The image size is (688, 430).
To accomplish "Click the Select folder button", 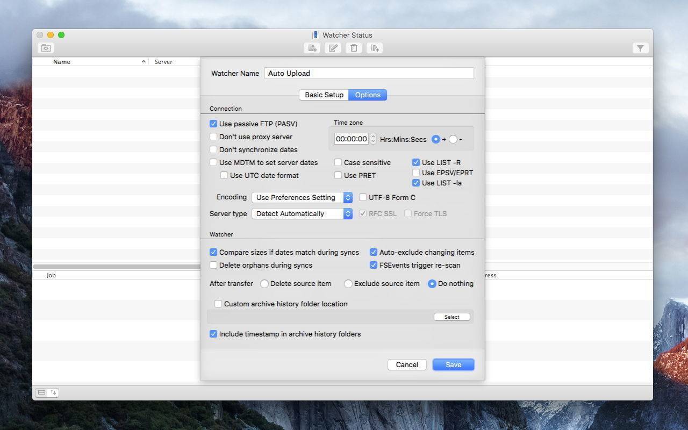I will coord(452,317).
